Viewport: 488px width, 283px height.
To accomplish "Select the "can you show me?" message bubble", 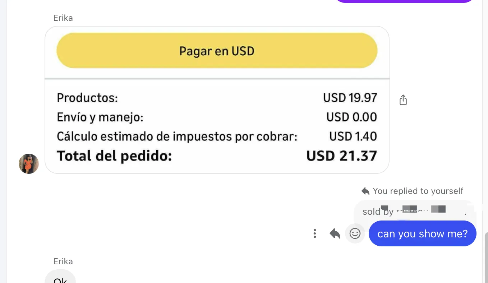I will pyautogui.click(x=422, y=234).
